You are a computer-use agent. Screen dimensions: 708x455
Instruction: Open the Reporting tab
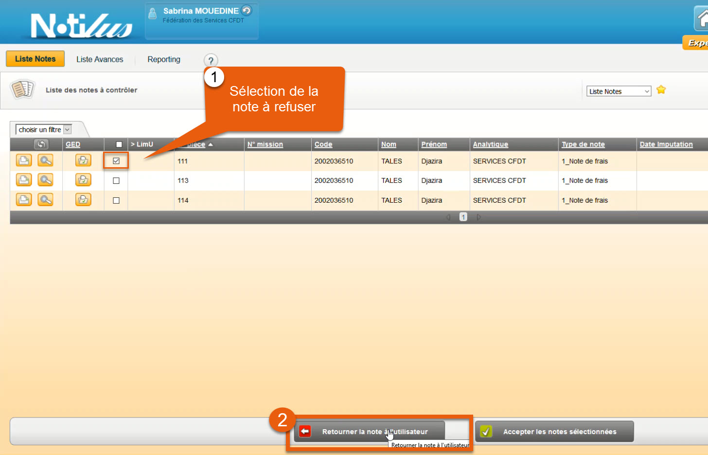164,59
